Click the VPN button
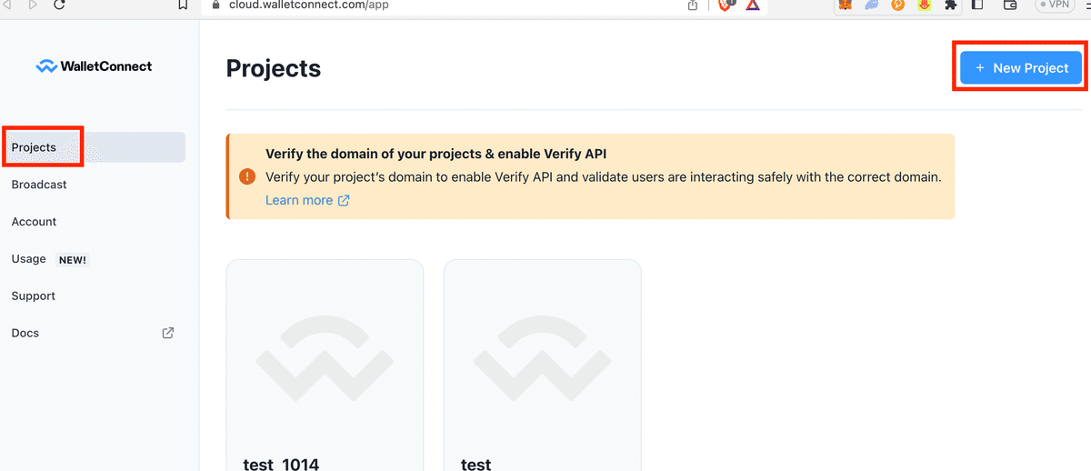1091x471 pixels. point(1056,5)
